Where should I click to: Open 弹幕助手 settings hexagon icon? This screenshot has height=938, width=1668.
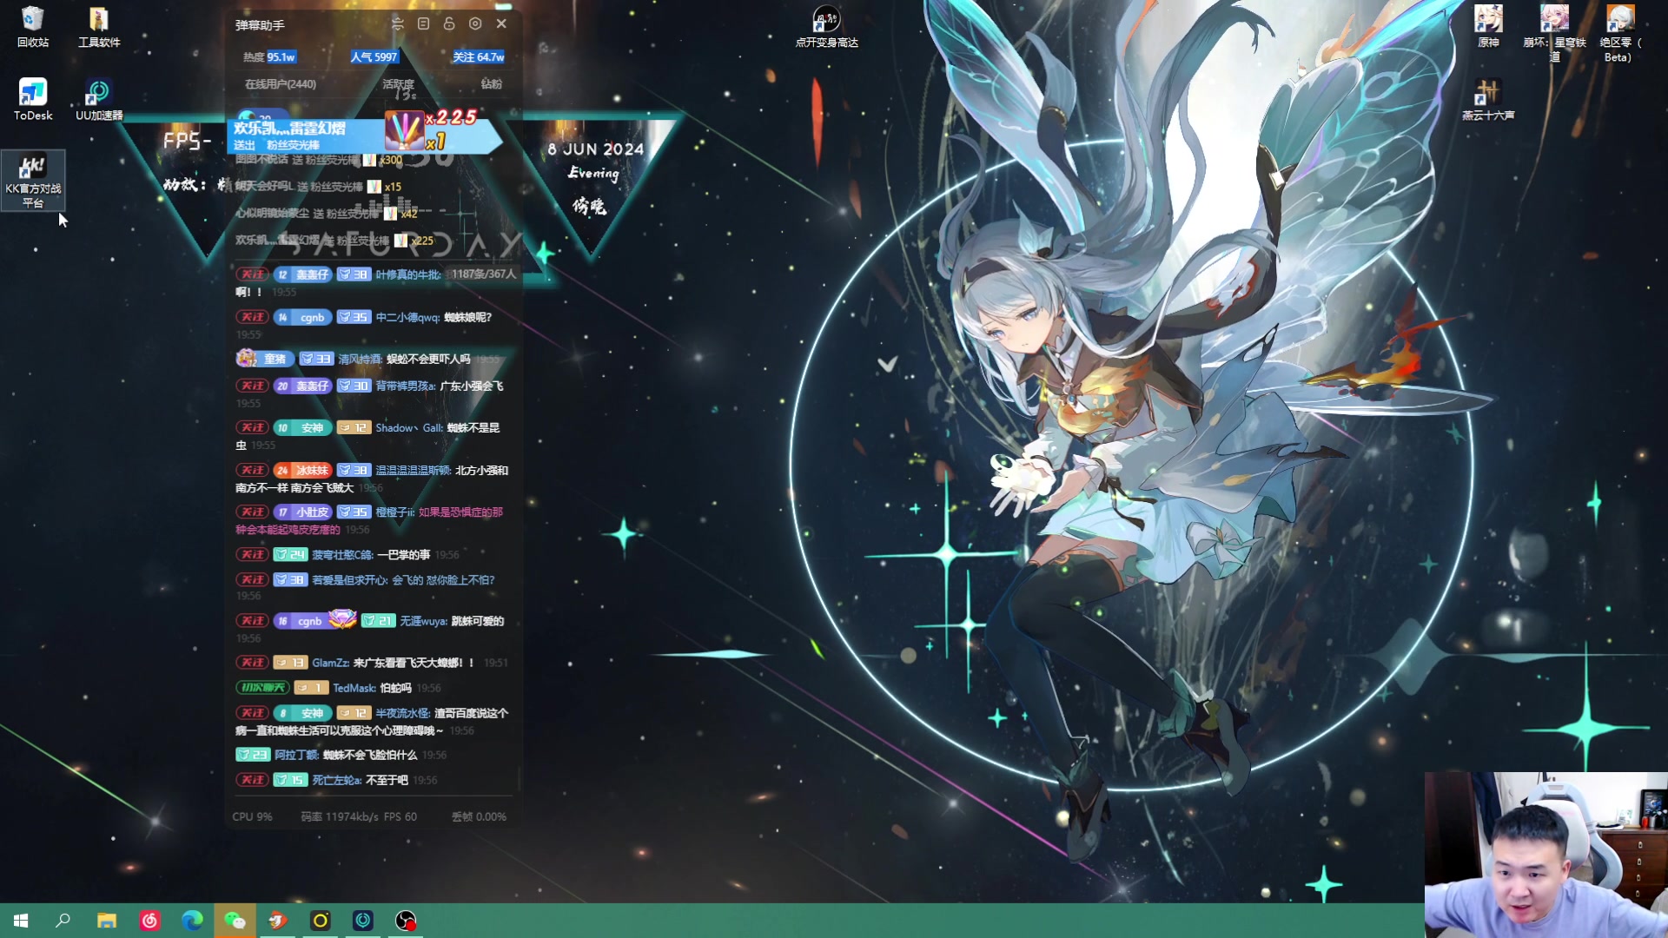(x=475, y=24)
